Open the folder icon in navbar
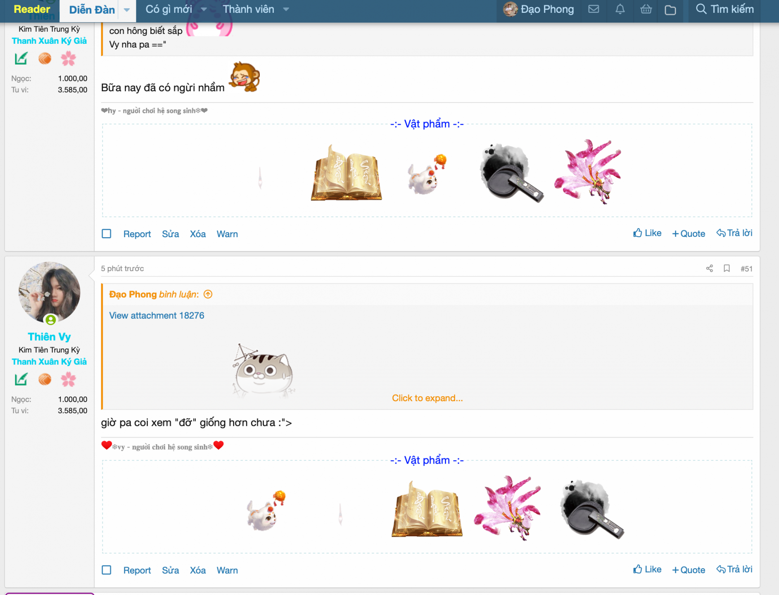Viewport: 779px width, 595px height. pyautogui.click(x=670, y=10)
